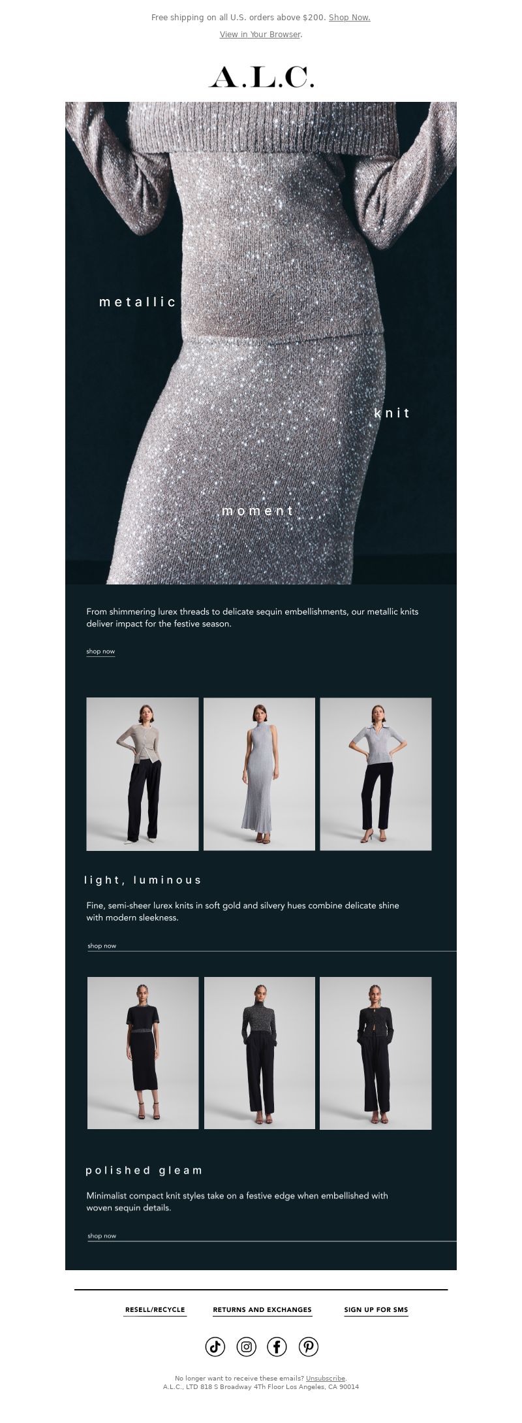Select the silver polo top photo

coord(376,774)
